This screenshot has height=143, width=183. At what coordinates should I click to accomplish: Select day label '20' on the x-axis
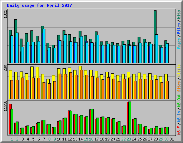coord(113,139)
